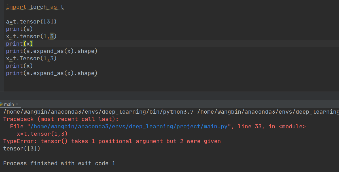Select the main run tab
This screenshot has height=172, width=339.
click(9, 104)
